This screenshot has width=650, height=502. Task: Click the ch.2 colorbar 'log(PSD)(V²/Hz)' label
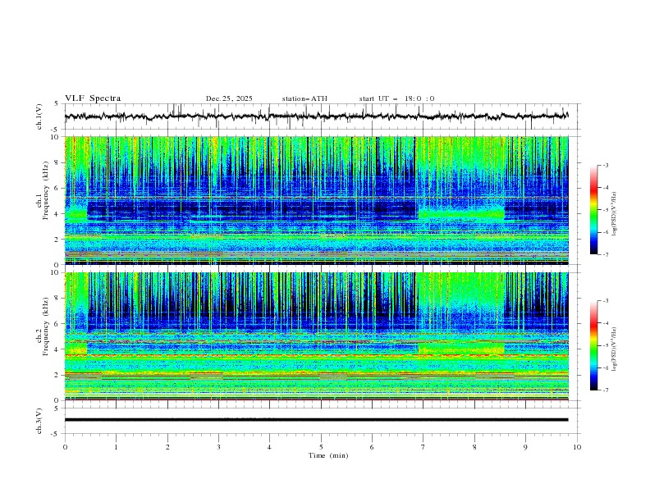pyautogui.click(x=614, y=349)
